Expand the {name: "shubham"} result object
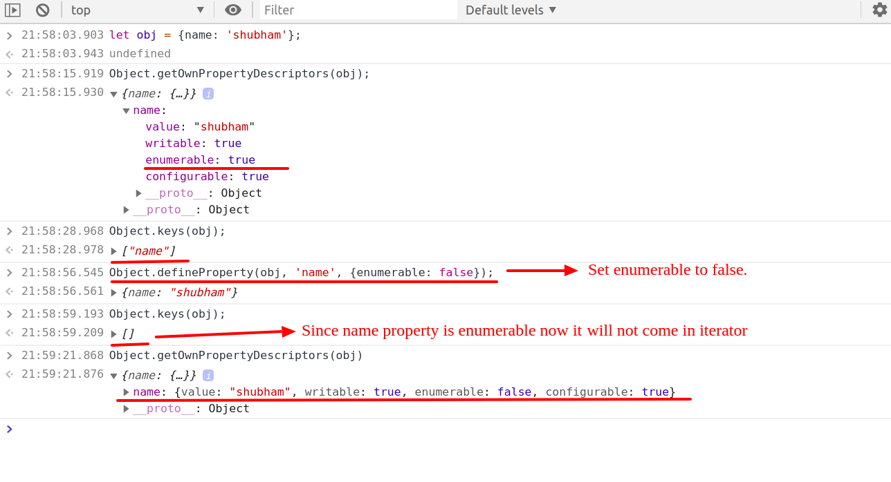The width and height of the screenshot is (891, 482). (114, 293)
